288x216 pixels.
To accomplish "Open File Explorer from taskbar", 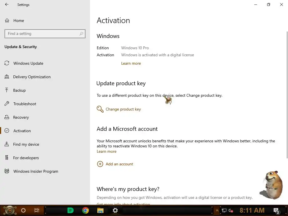I will (100, 210).
